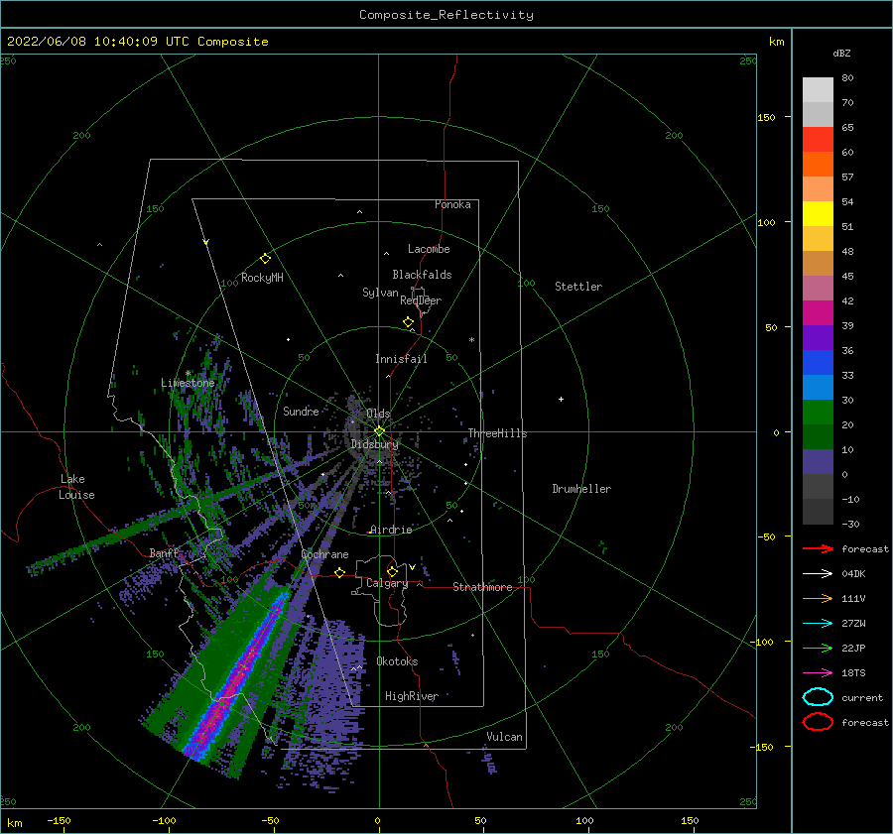This screenshot has width=893, height=834.
Task: Click the magenta 18TS arrow in legend
Action: click(818, 673)
